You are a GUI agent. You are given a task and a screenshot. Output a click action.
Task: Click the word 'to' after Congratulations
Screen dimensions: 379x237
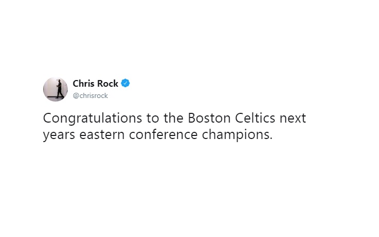tap(153, 118)
